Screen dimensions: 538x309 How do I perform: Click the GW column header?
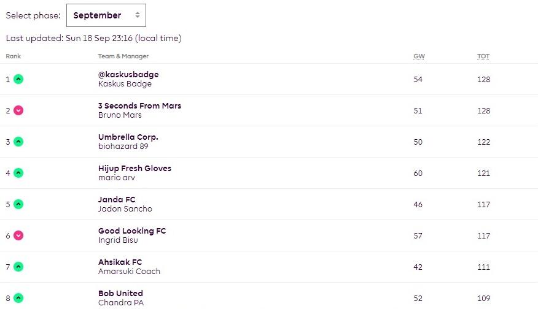tap(419, 56)
